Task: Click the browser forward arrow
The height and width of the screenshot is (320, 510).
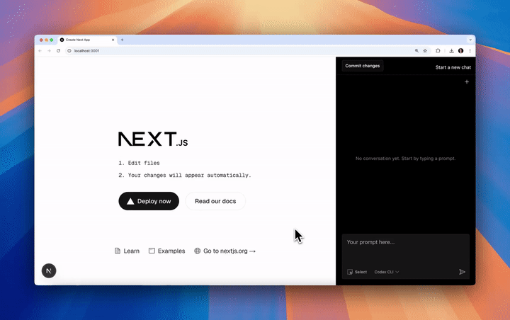Action: point(49,51)
